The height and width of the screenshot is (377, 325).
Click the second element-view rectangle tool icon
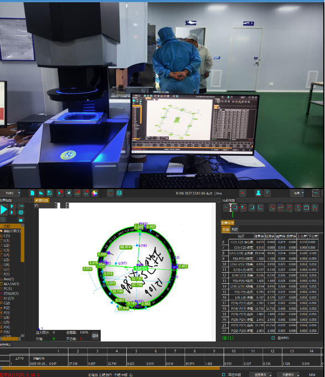tap(235, 207)
